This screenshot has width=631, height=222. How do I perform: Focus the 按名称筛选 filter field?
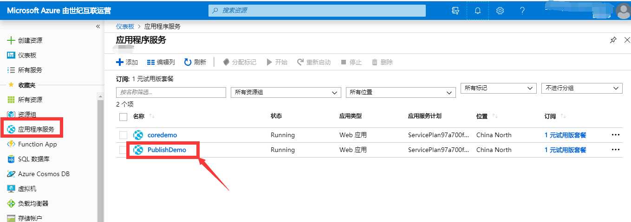tap(171, 92)
